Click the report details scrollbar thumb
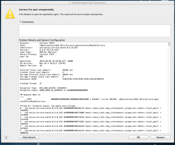 click(169, 44)
